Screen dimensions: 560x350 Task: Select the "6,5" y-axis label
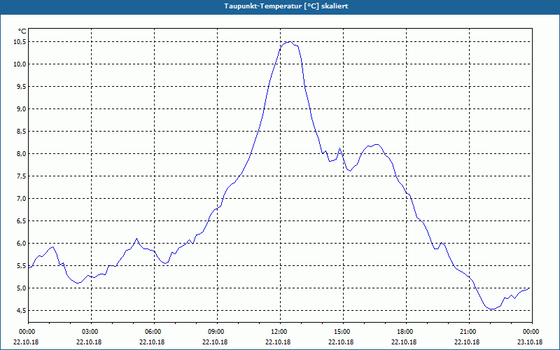coord(21,221)
